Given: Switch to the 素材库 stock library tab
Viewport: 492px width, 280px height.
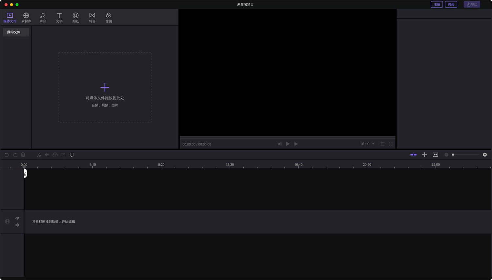Looking at the screenshot, I should coord(26,18).
